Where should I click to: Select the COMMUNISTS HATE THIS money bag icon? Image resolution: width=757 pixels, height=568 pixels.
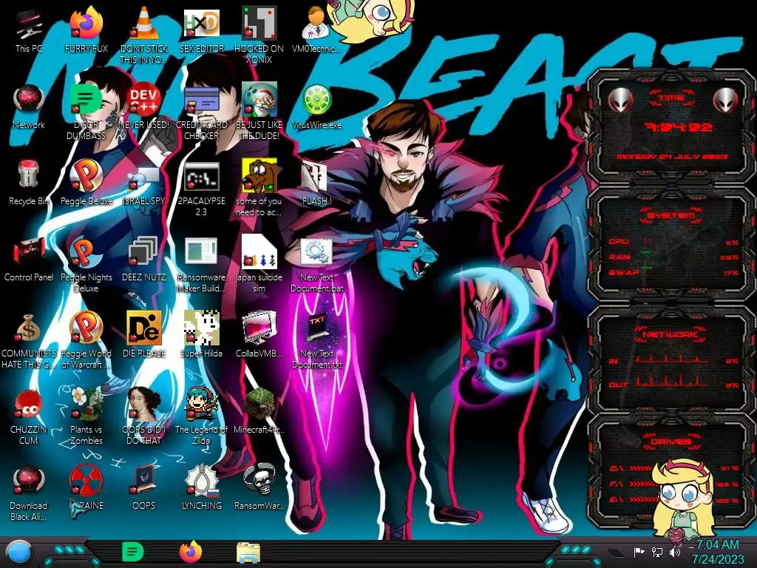pyautogui.click(x=29, y=340)
